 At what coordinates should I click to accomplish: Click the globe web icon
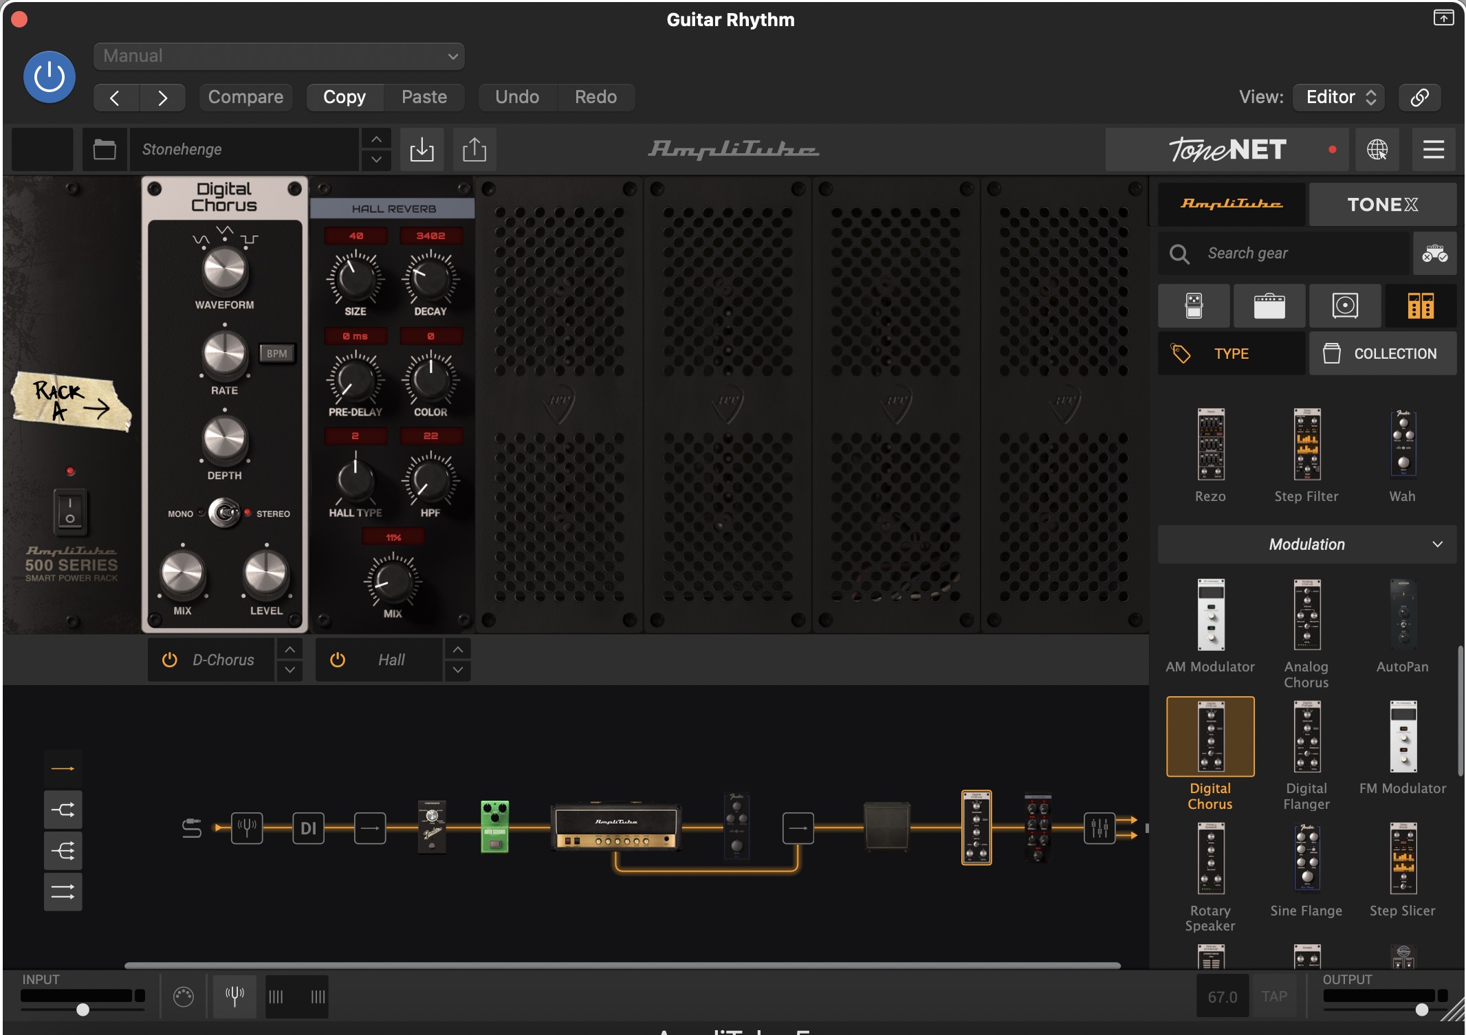pos(1377,149)
